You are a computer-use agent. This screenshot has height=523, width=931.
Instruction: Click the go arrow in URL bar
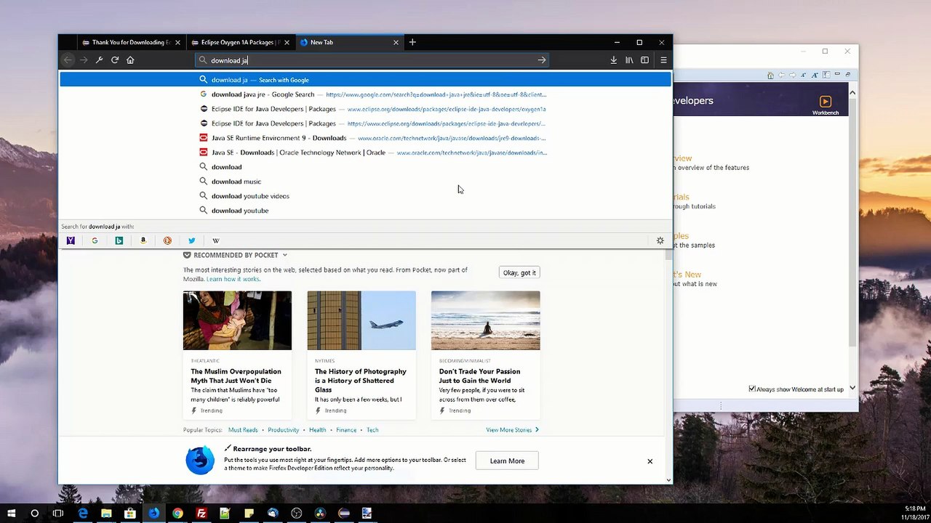[x=541, y=60]
